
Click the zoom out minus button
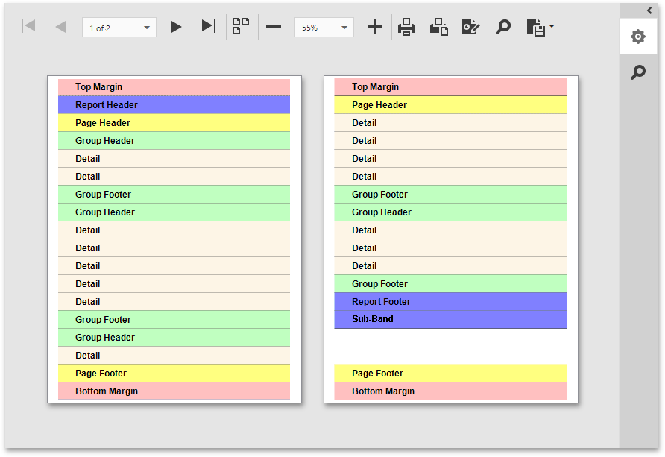pyautogui.click(x=274, y=27)
